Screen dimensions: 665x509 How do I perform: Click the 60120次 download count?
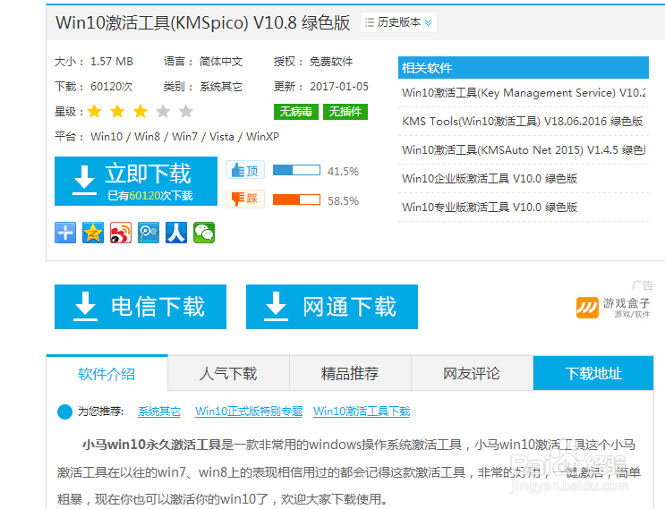pos(112,87)
